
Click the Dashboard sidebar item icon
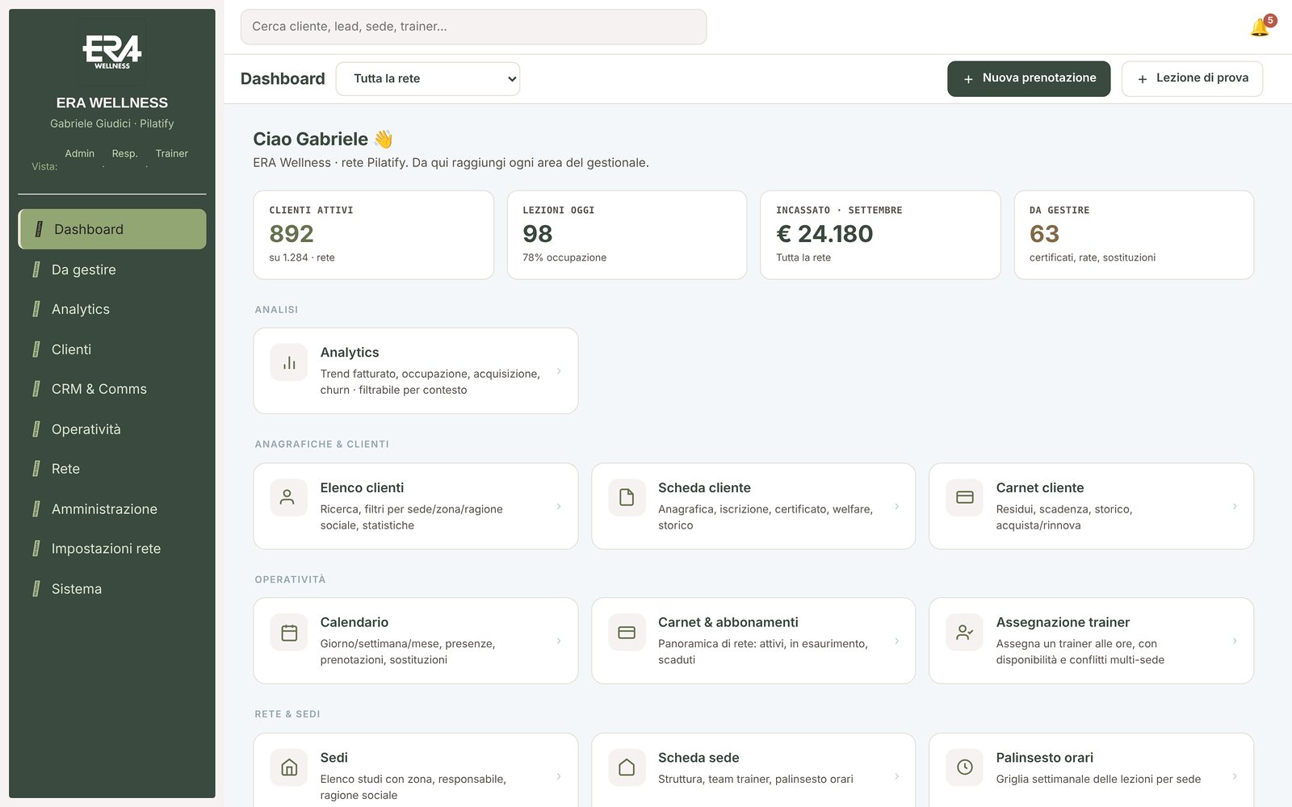pos(39,229)
